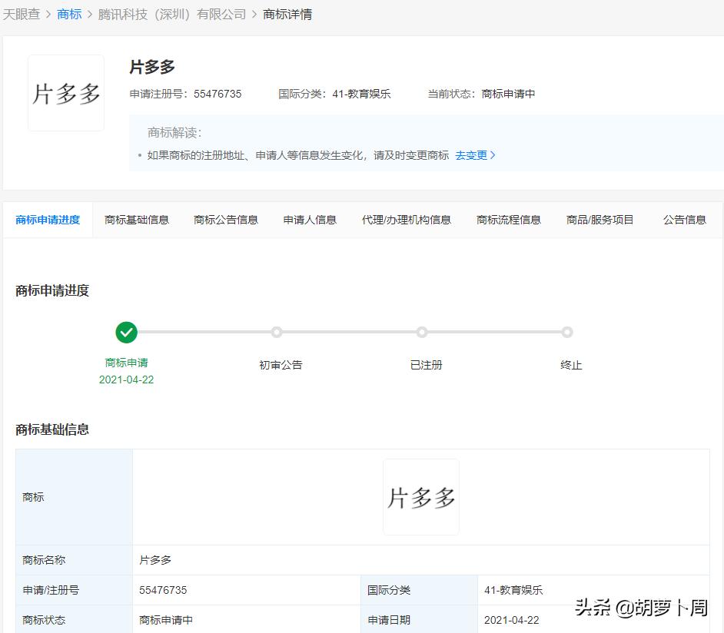Click the 申请注册号 value 55476735
Screen dimensions: 724x633
pos(218,93)
